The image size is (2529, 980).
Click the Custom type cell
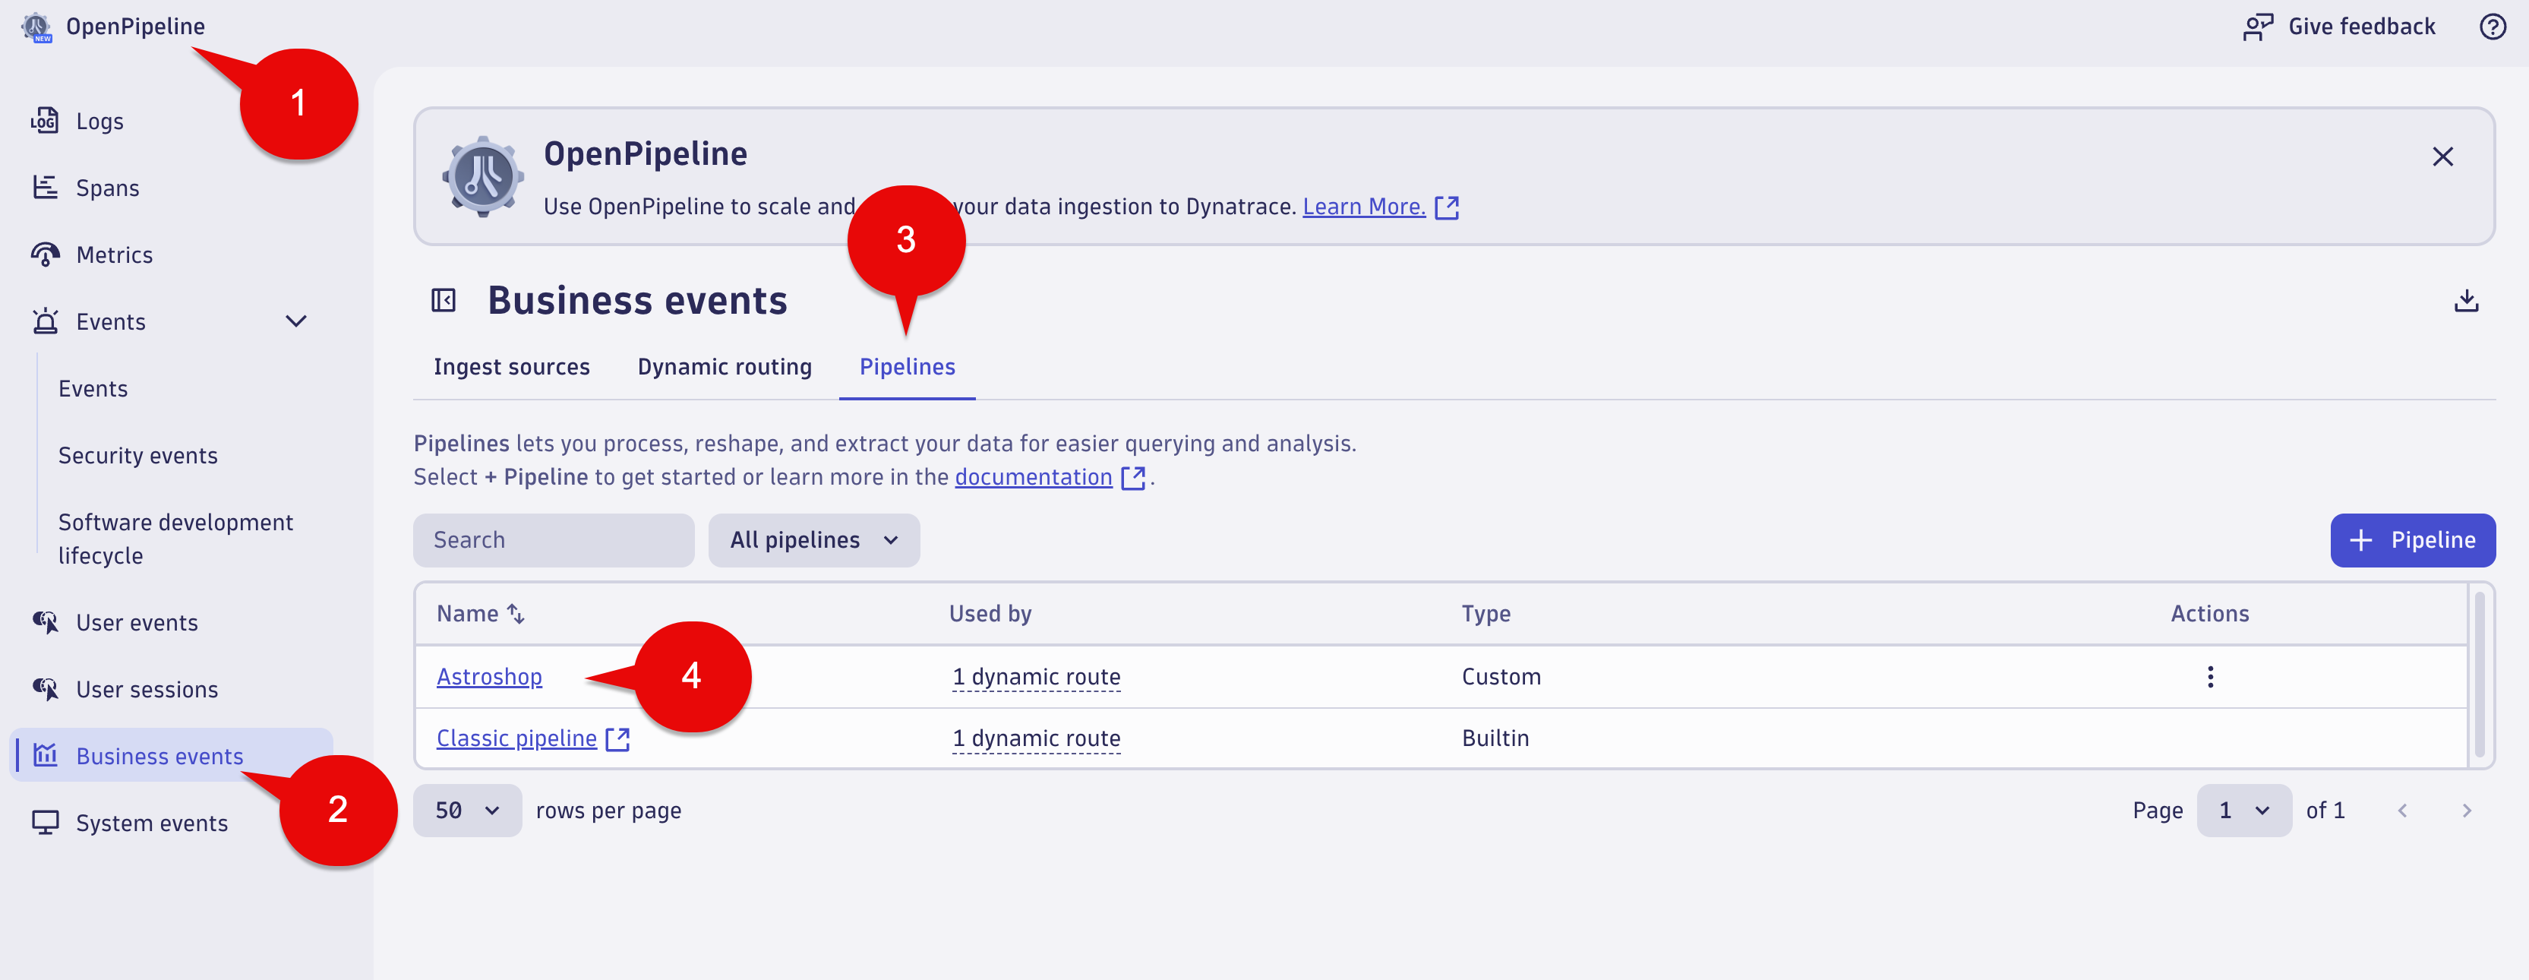(1500, 677)
